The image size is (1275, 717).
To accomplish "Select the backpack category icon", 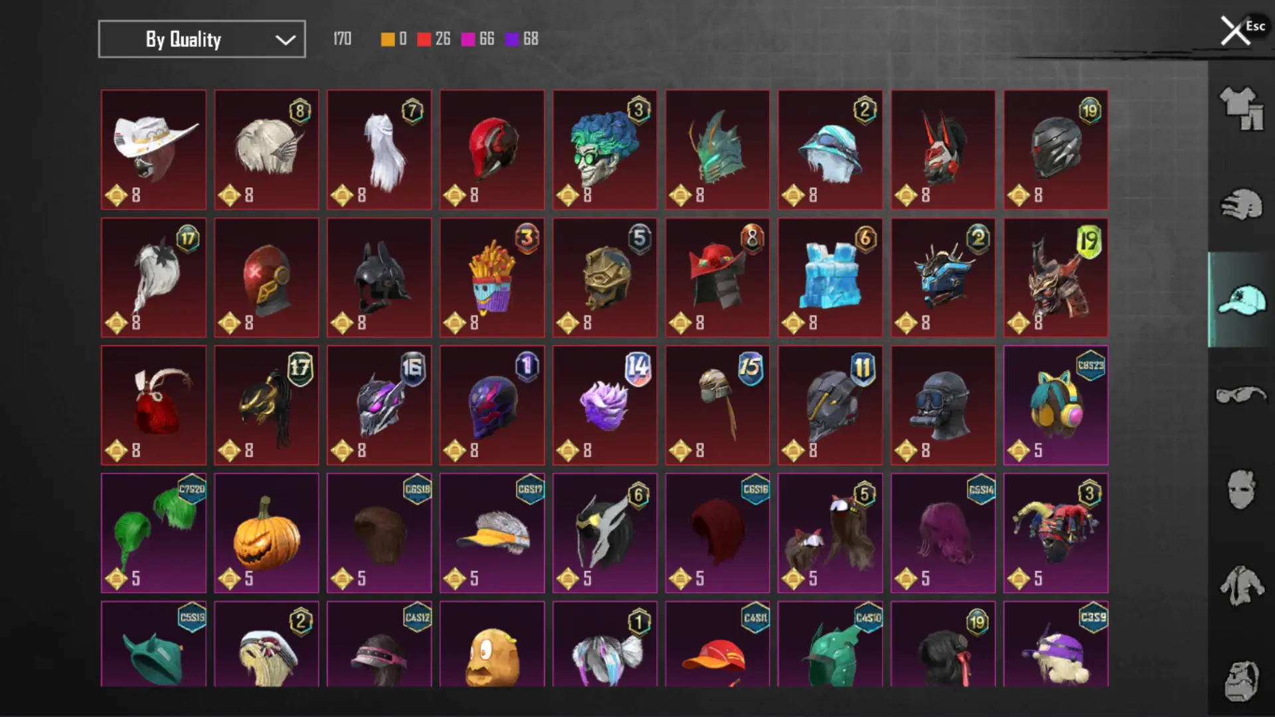I will pyautogui.click(x=1241, y=681).
